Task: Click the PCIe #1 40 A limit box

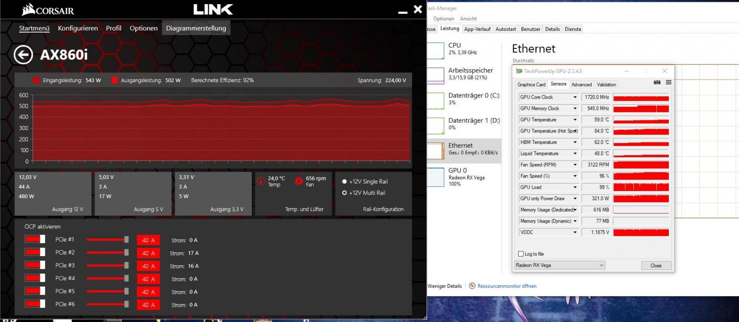Action: click(148, 240)
